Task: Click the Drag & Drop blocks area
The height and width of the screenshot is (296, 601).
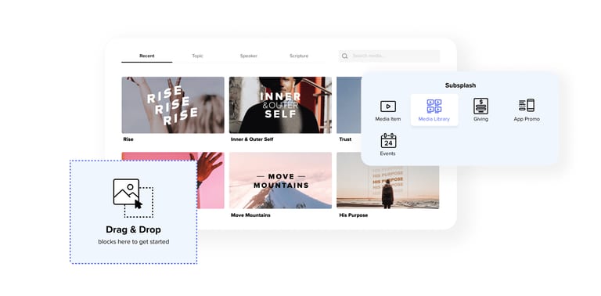Action: click(133, 212)
